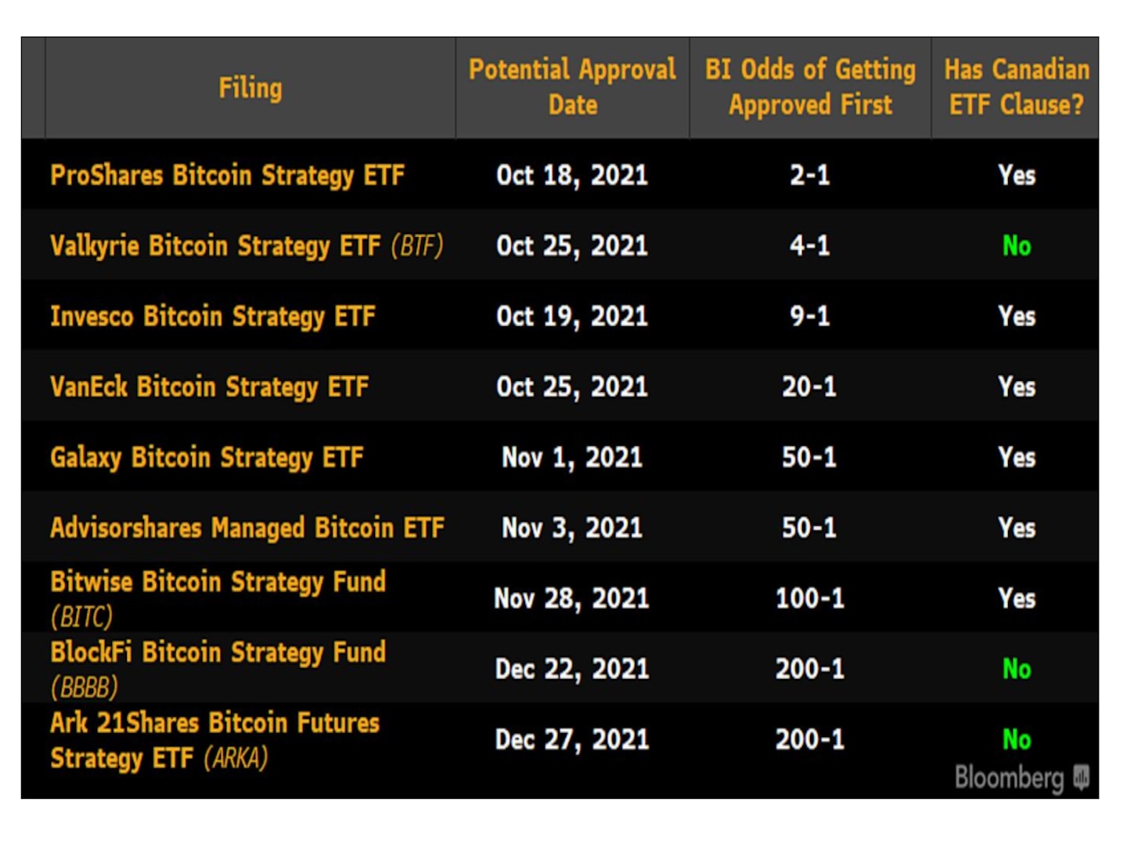The height and width of the screenshot is (845, 1127).
Task: Select the Filing column header
Action: point(250,88)
